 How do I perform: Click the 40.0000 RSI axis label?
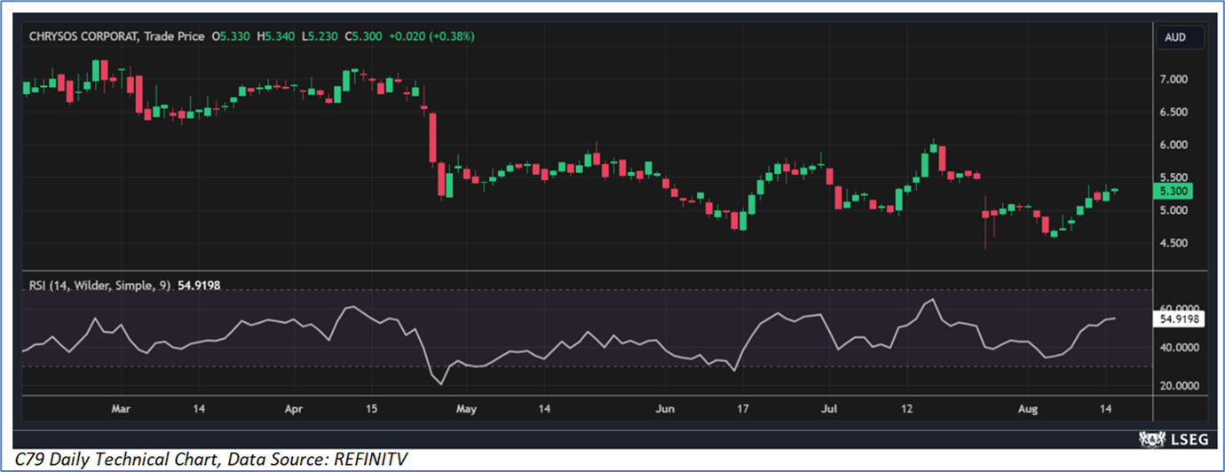click(x=1180, y=348)
